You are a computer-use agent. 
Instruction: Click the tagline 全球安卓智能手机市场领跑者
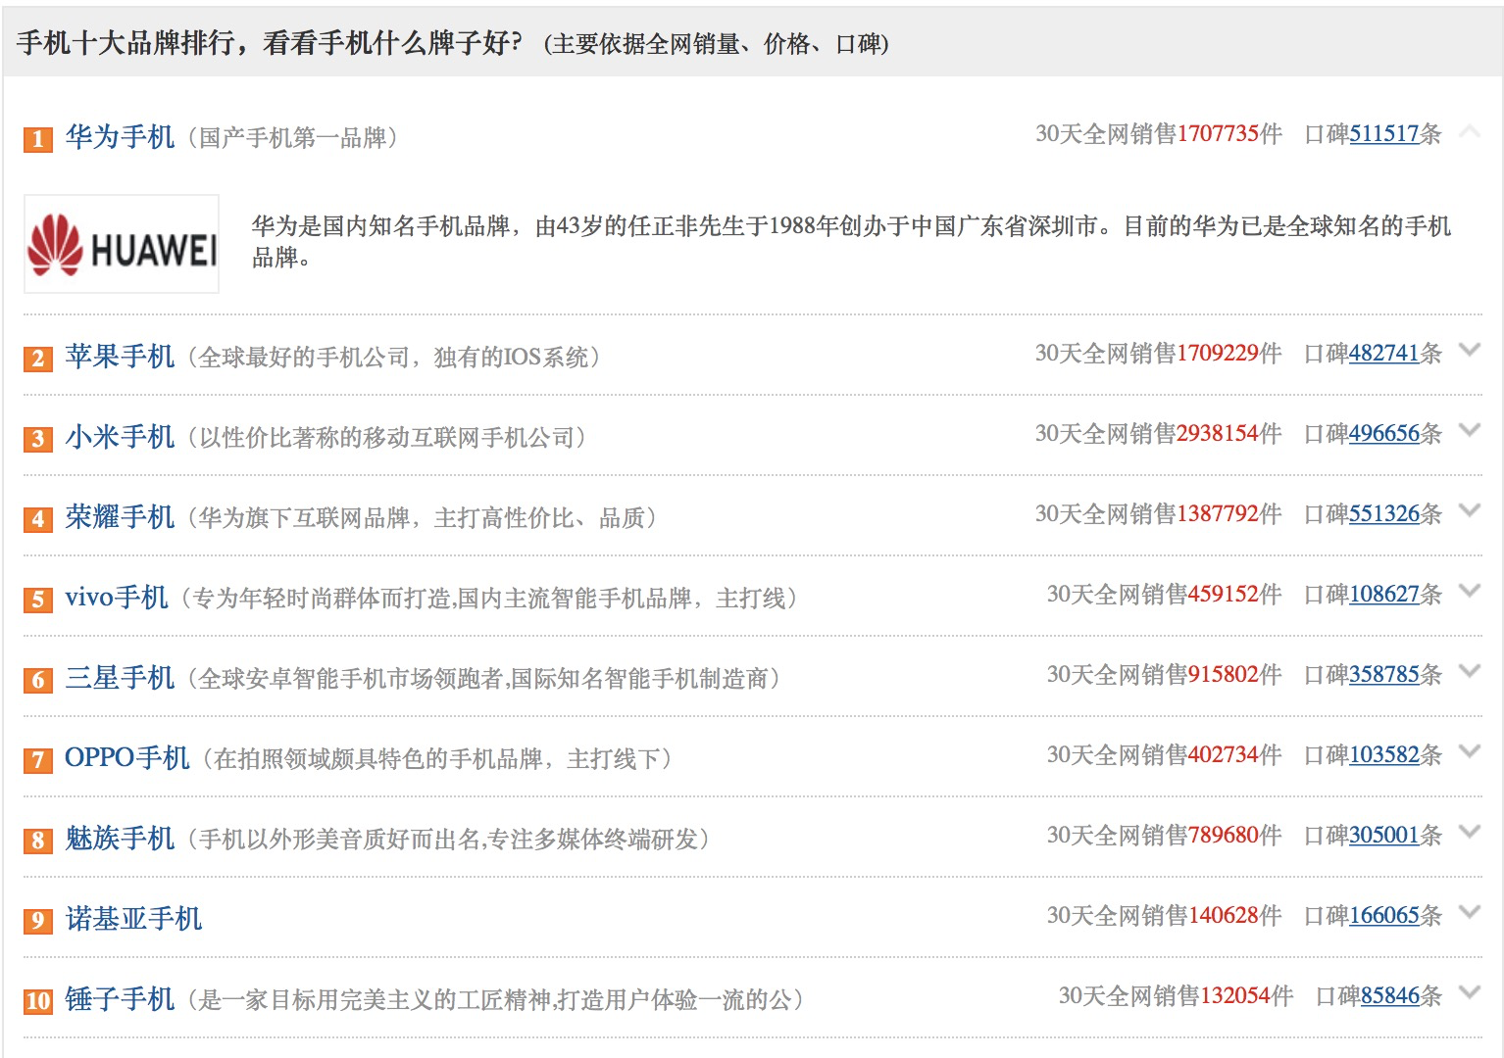[351, 679]
